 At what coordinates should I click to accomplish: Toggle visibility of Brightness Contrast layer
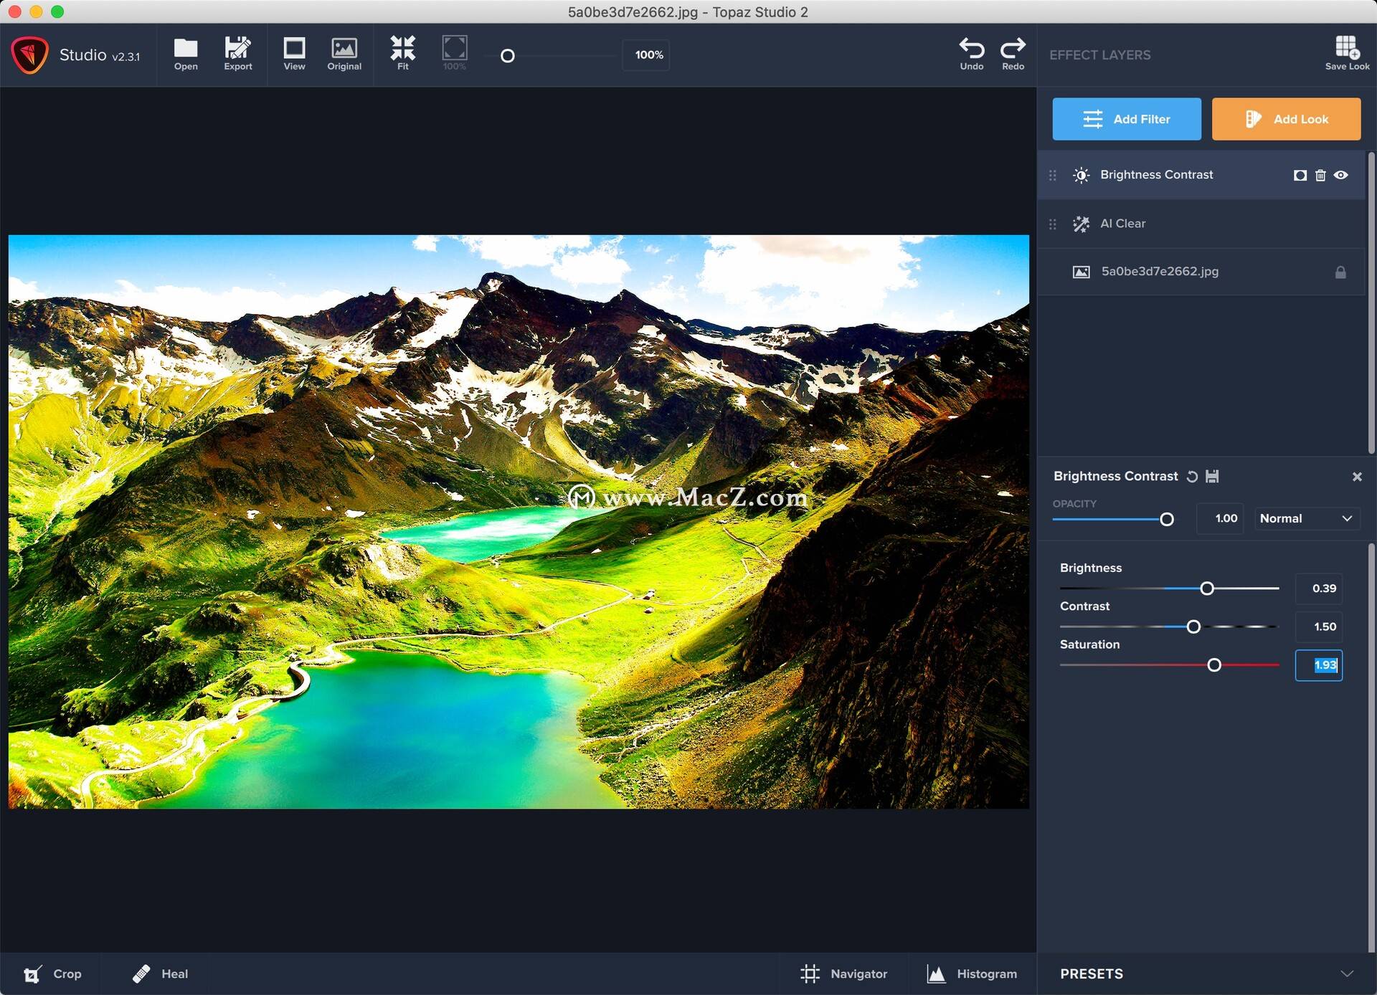coord(1341,174)
